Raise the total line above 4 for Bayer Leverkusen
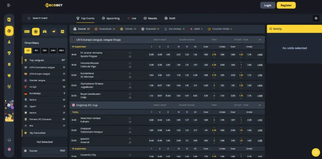The image size is (322, 159). (214, 93)
